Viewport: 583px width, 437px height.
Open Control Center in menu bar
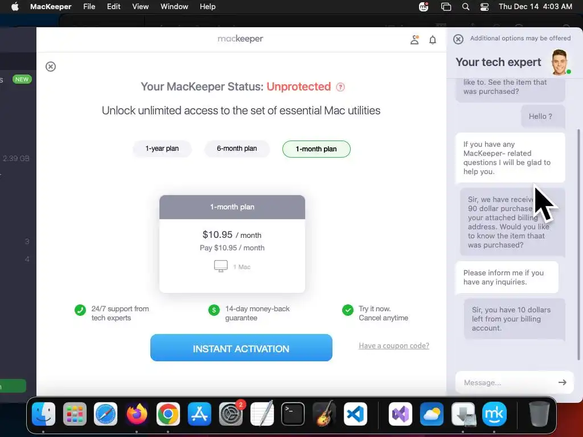[485, 7]
